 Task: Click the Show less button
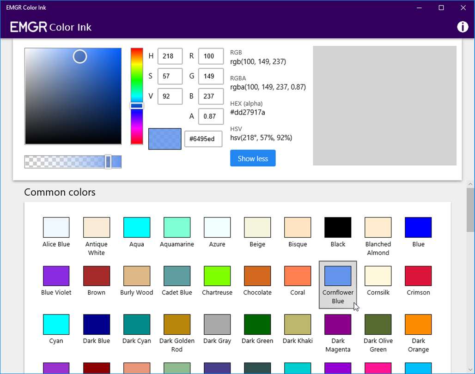click(x=253, y=158)
